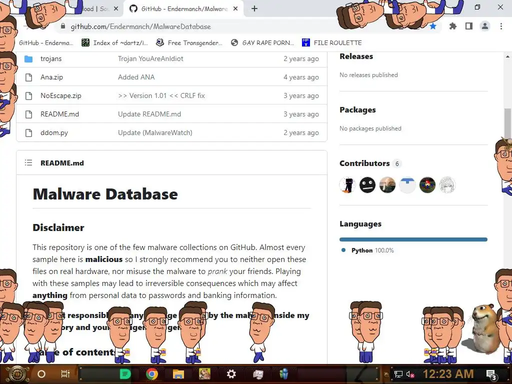Viewport: 512px width, 384px height.
Task: Open Task View in the taskbar
Action: (65, 374)
